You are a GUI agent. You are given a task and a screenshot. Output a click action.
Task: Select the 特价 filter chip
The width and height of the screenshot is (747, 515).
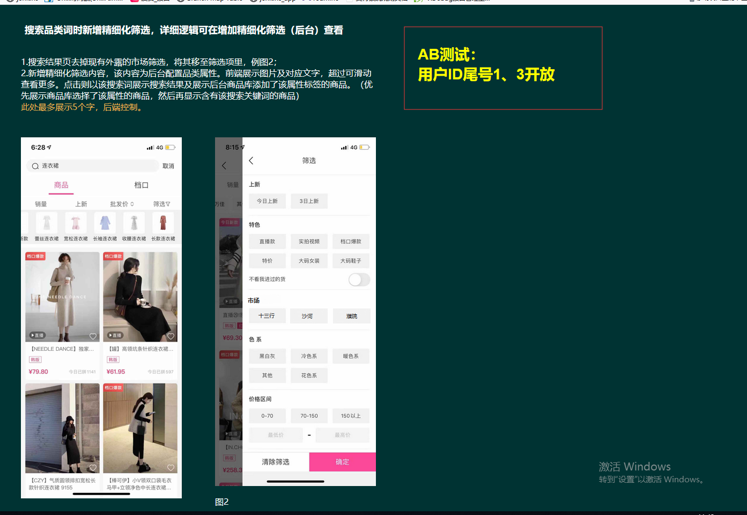coord(267,261)
